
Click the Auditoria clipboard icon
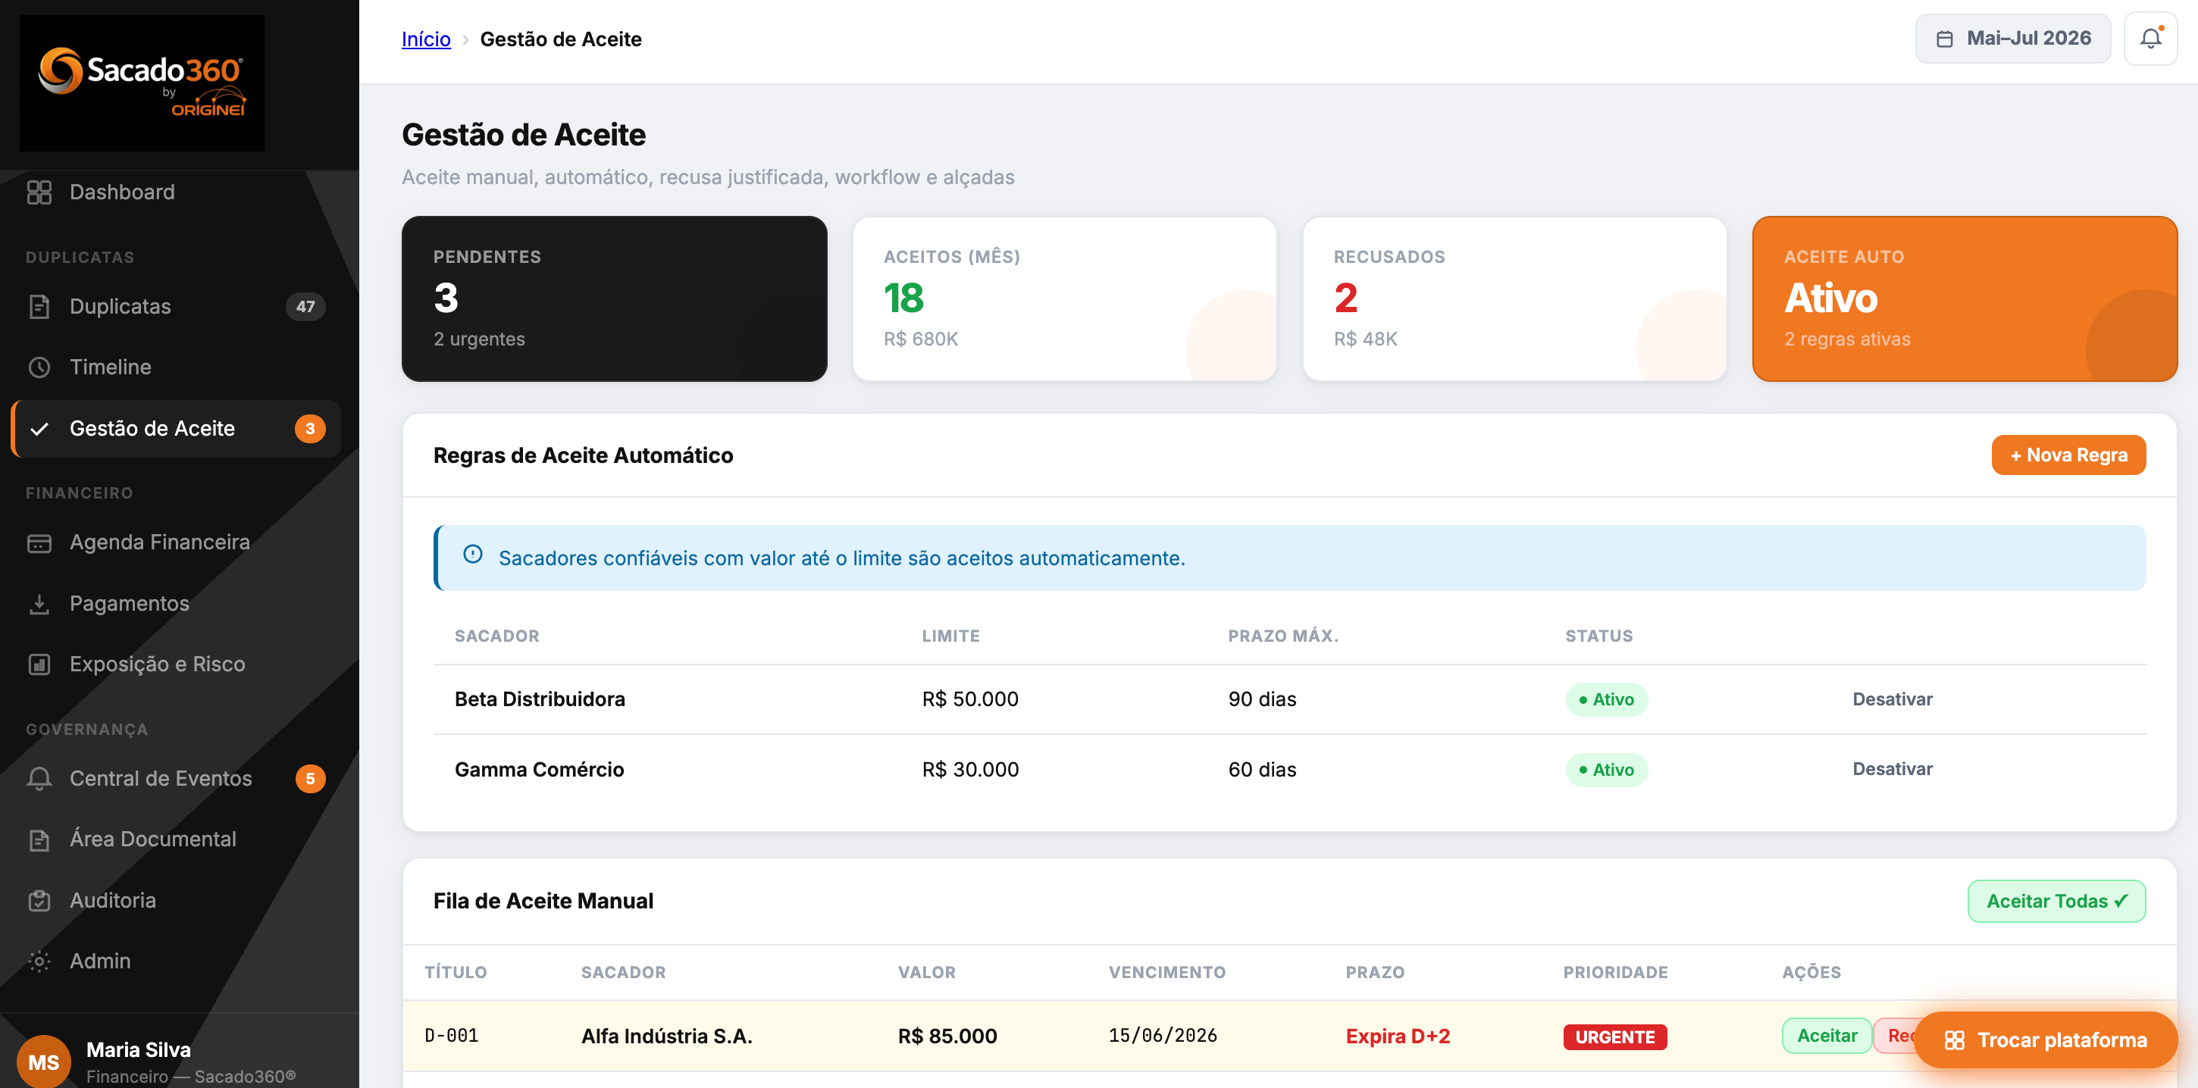tap(39, 900)
